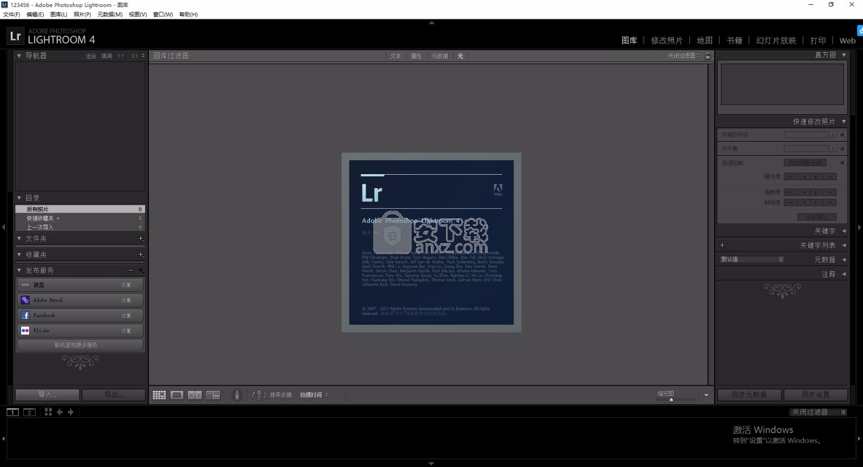This screenshot has width=863, height=467.
Task: Add keyword with plus in keyword list
Action: (x=722, y=245)
